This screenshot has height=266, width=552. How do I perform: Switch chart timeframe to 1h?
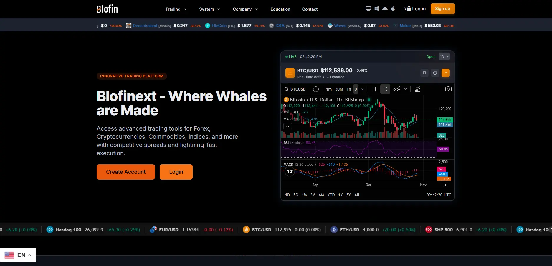click(x=349, y=89)
